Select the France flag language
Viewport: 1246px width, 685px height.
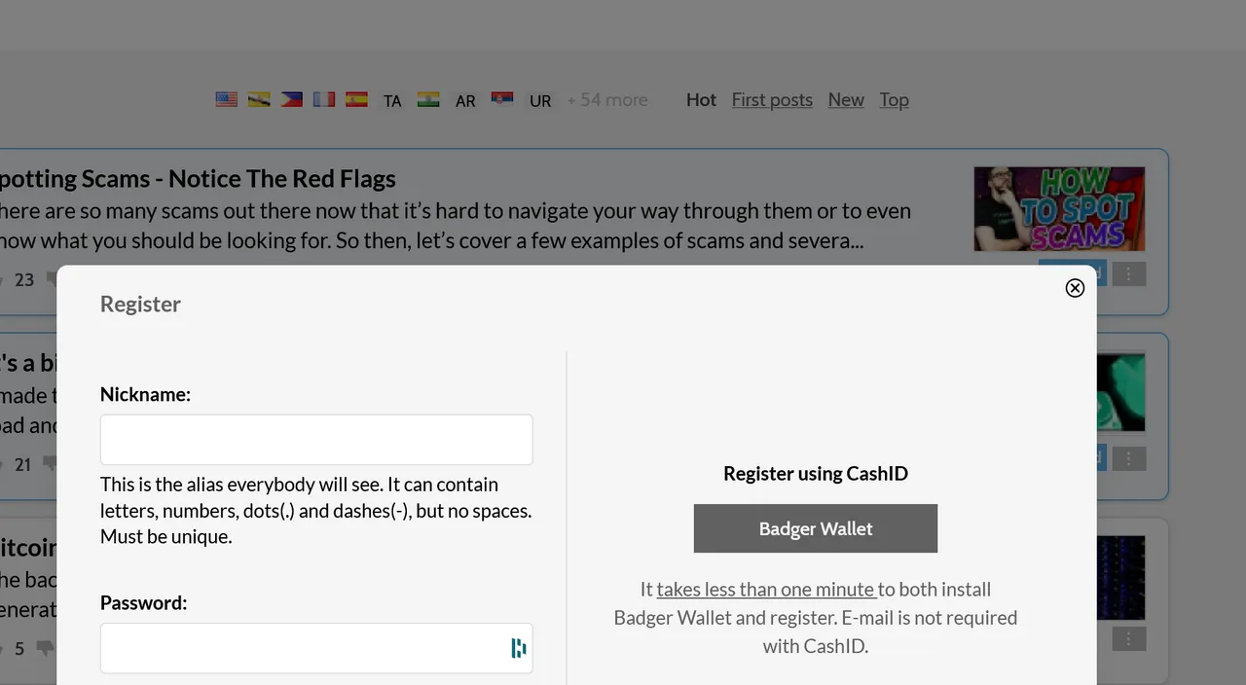point(324,99)
